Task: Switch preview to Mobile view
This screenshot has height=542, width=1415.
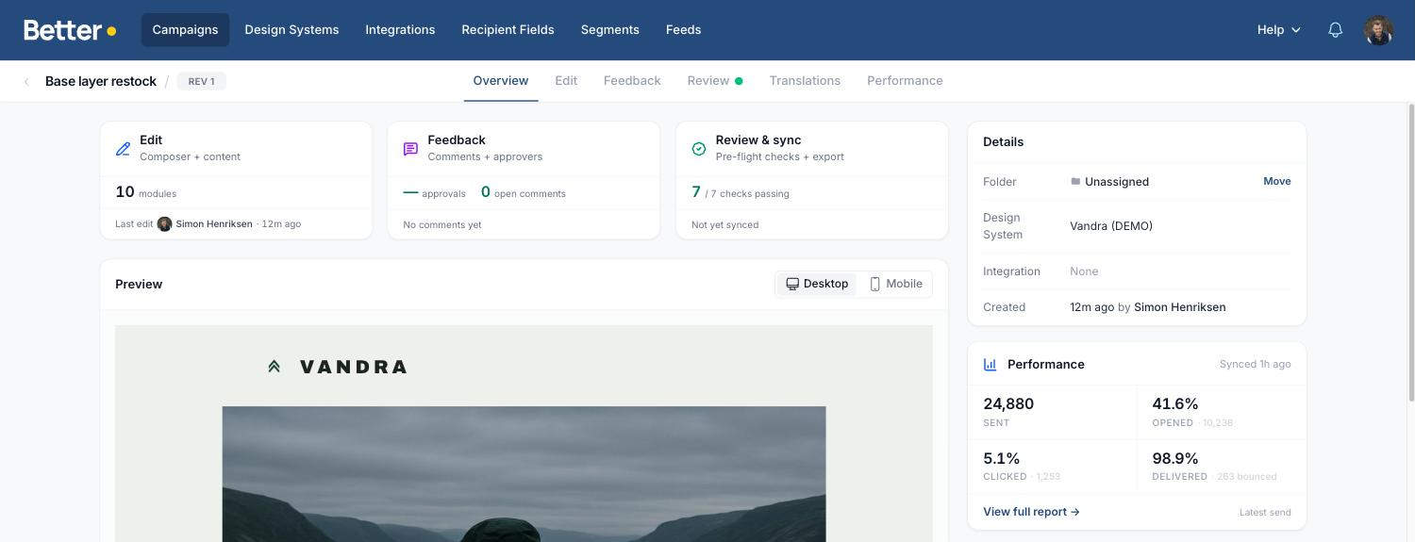Action: (x=895, y=284)
